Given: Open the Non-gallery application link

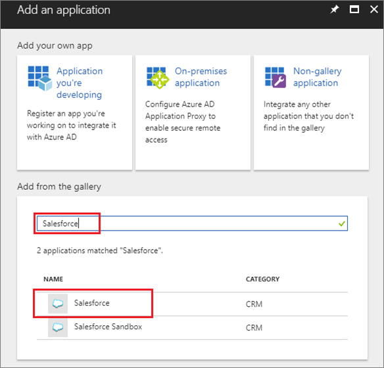Looking at the screenshot, I should [318, 77].
